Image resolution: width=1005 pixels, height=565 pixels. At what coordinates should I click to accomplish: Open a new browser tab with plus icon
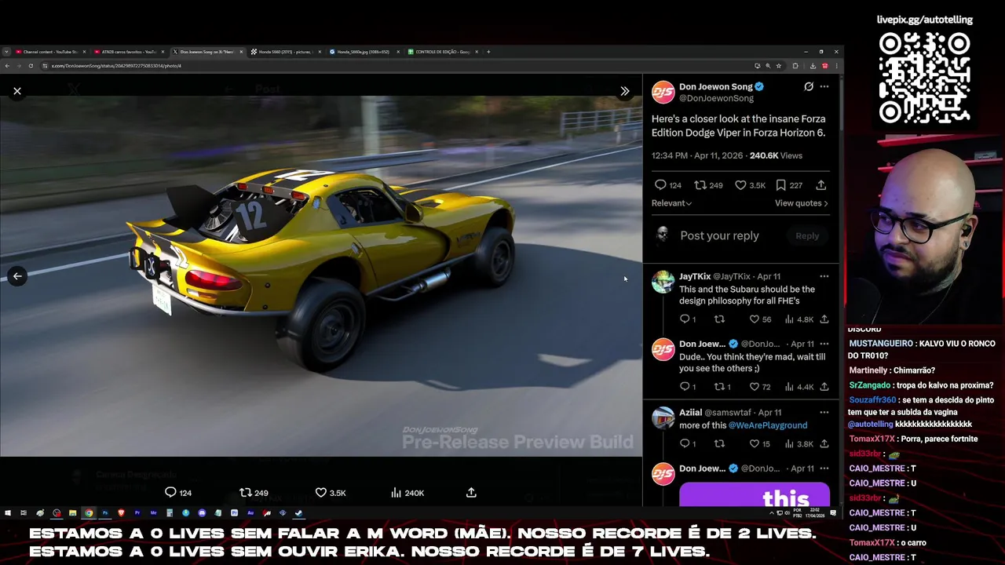[488, 52]
